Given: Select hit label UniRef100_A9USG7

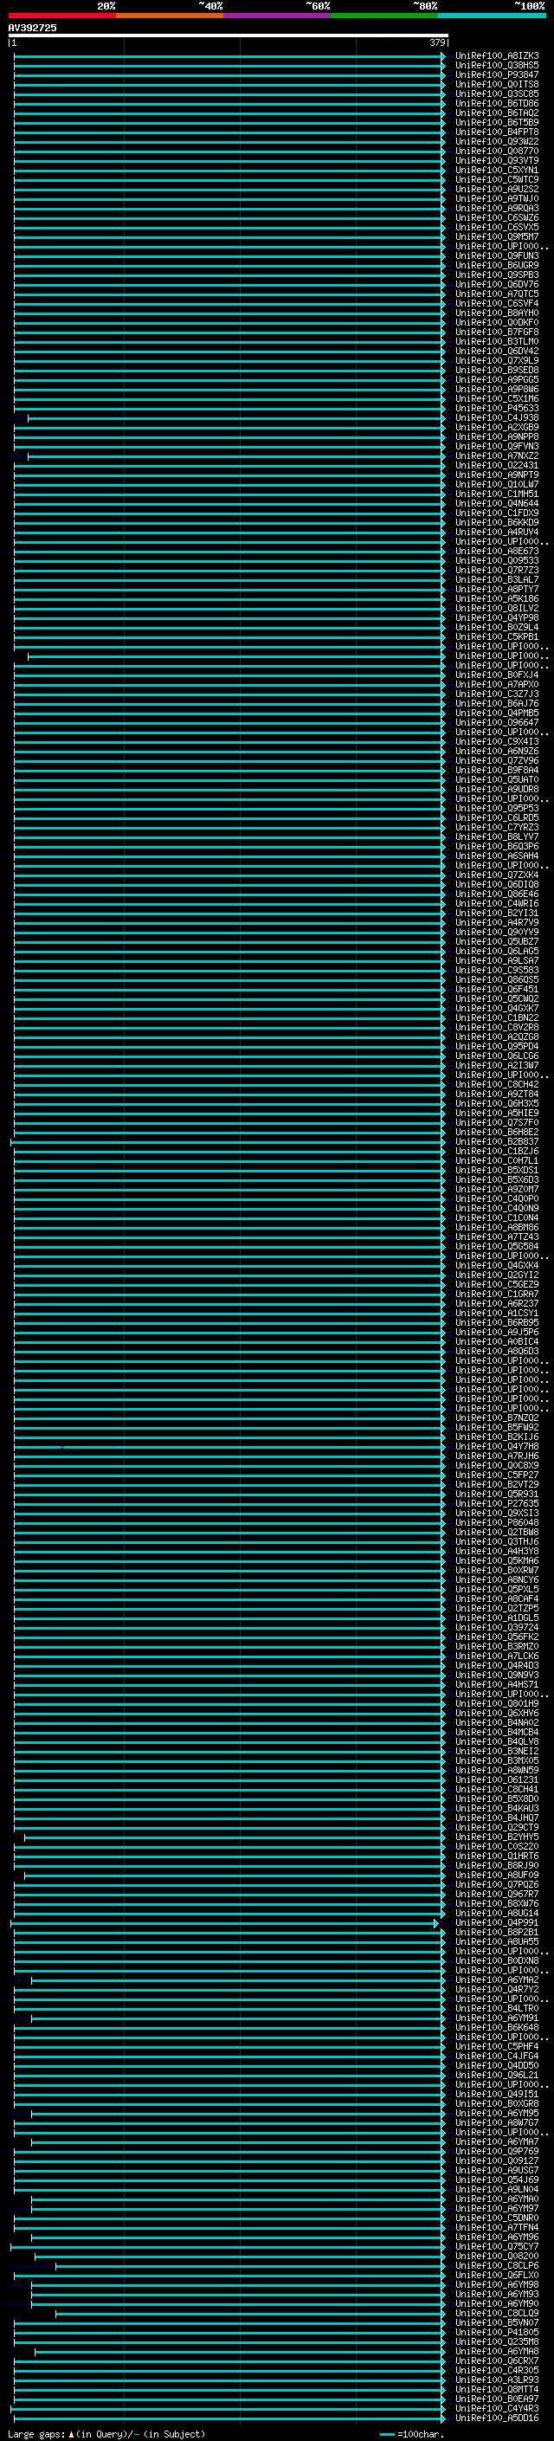Looking at the screenshot, I should tap(497, 2170).
